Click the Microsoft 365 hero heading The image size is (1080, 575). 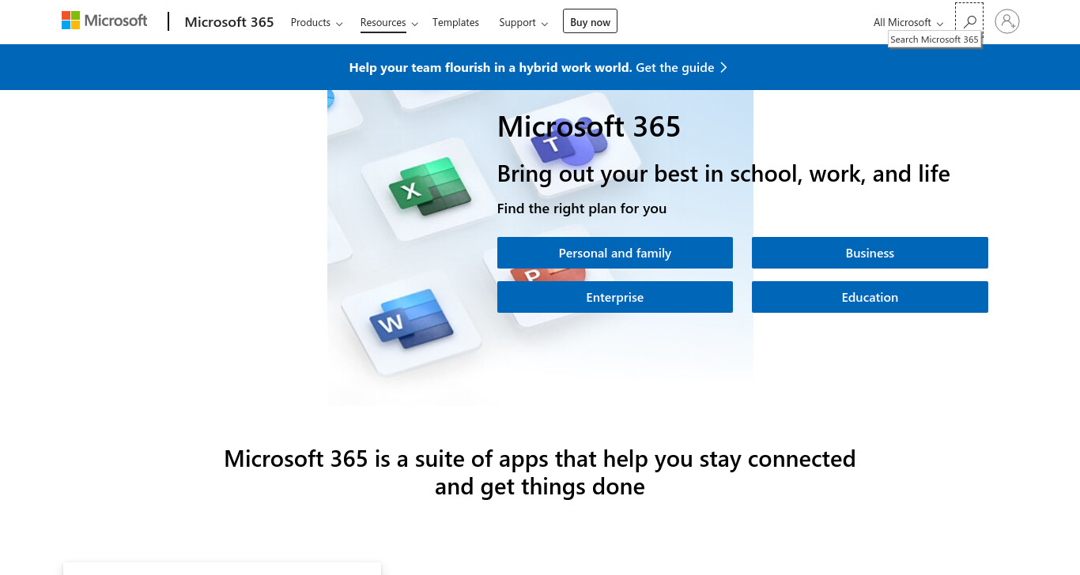[589, 126]
